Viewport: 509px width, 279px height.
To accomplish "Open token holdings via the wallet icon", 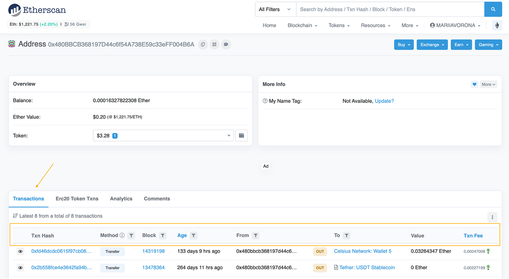I will [x=241, y=135].
